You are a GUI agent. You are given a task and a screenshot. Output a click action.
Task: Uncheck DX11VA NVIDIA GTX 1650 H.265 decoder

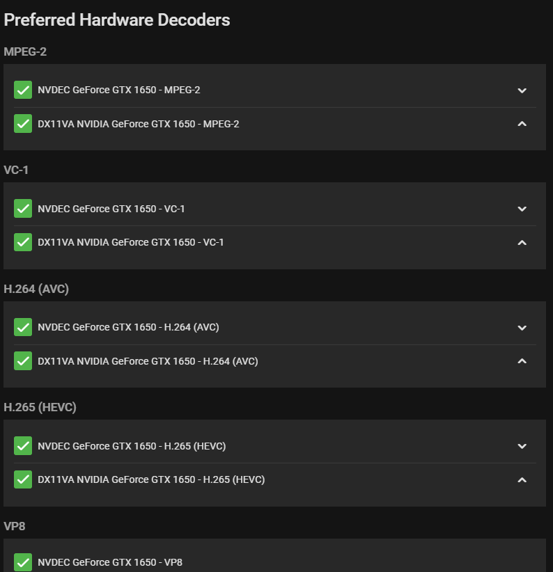pyautogui.click(x=23, y=479)
